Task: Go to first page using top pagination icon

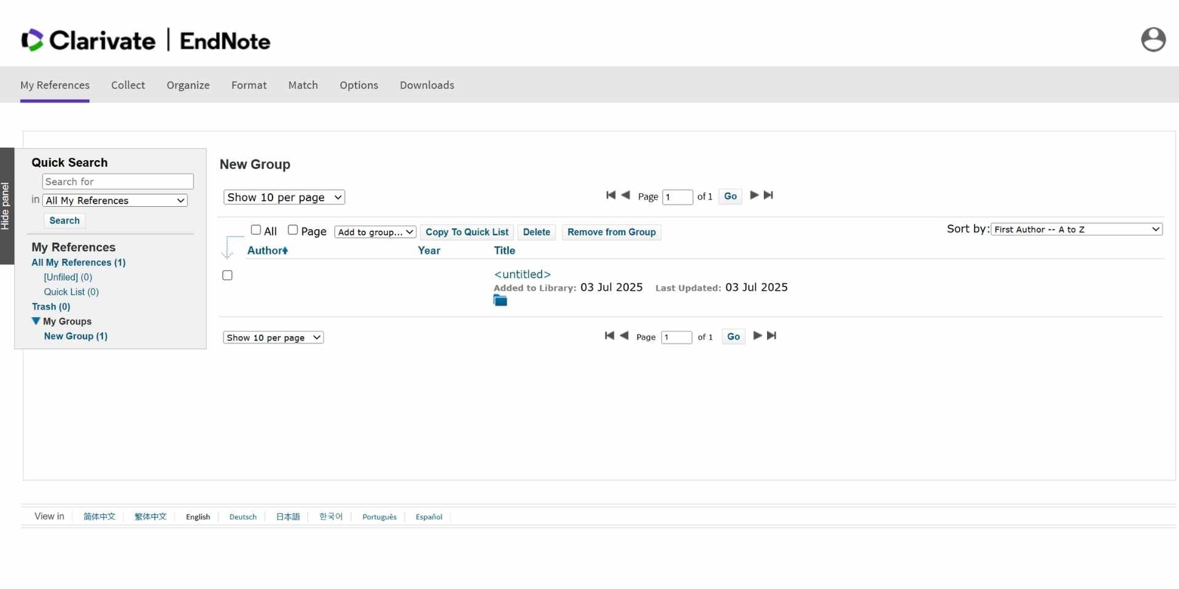Action: (610, 195)
